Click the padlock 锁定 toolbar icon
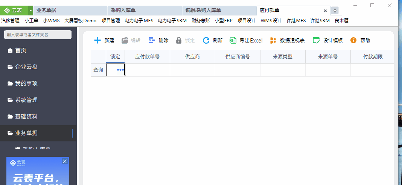This screenshot has height=185, width=402. (x=179, y=40)
